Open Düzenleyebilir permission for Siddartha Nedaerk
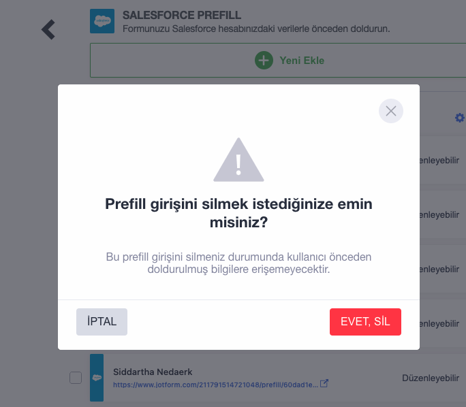The image size is (466, 407). click(x=431, y=378)
